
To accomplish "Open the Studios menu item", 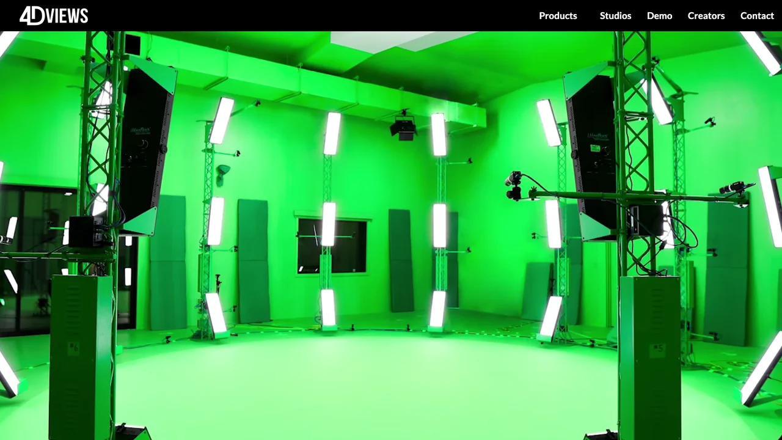I will [615, 16].
